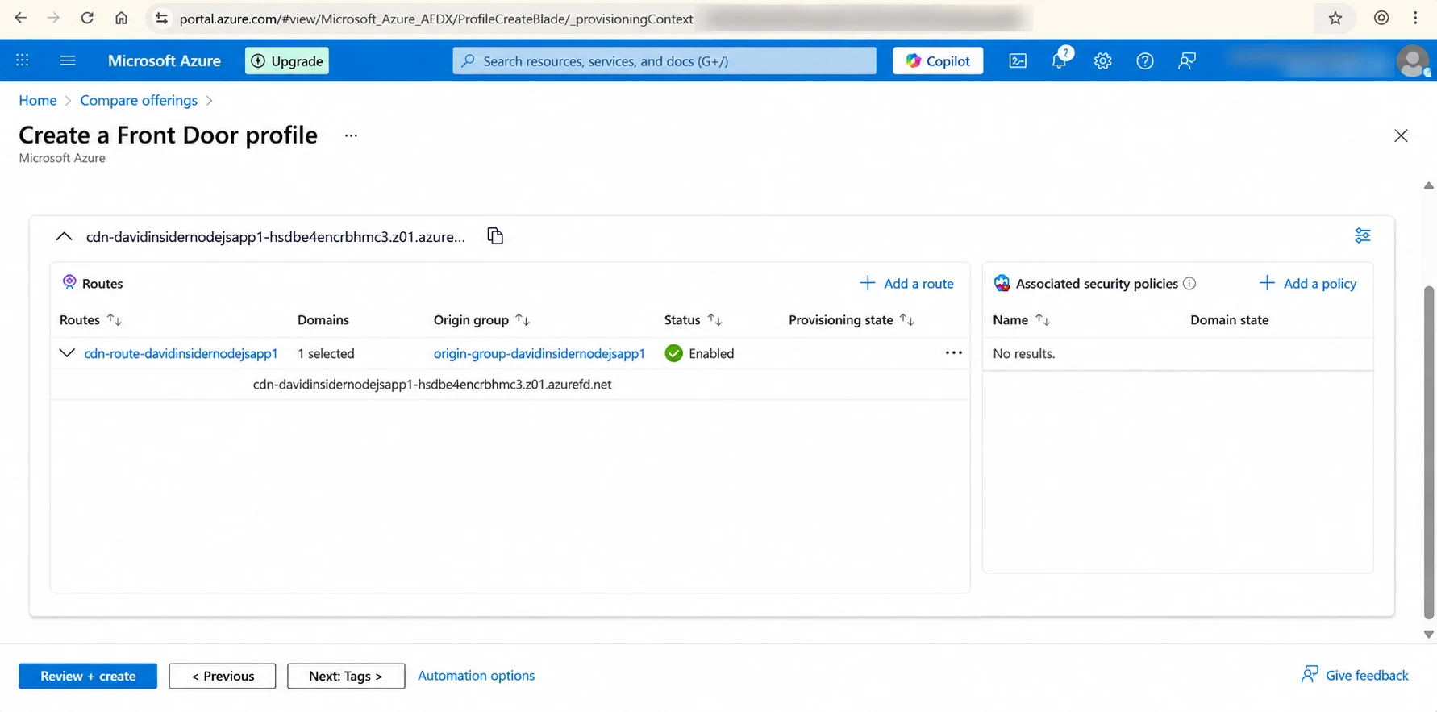
Task: Copy the endpoint hostname to clipboard
Action: click(x=495, y=236)
